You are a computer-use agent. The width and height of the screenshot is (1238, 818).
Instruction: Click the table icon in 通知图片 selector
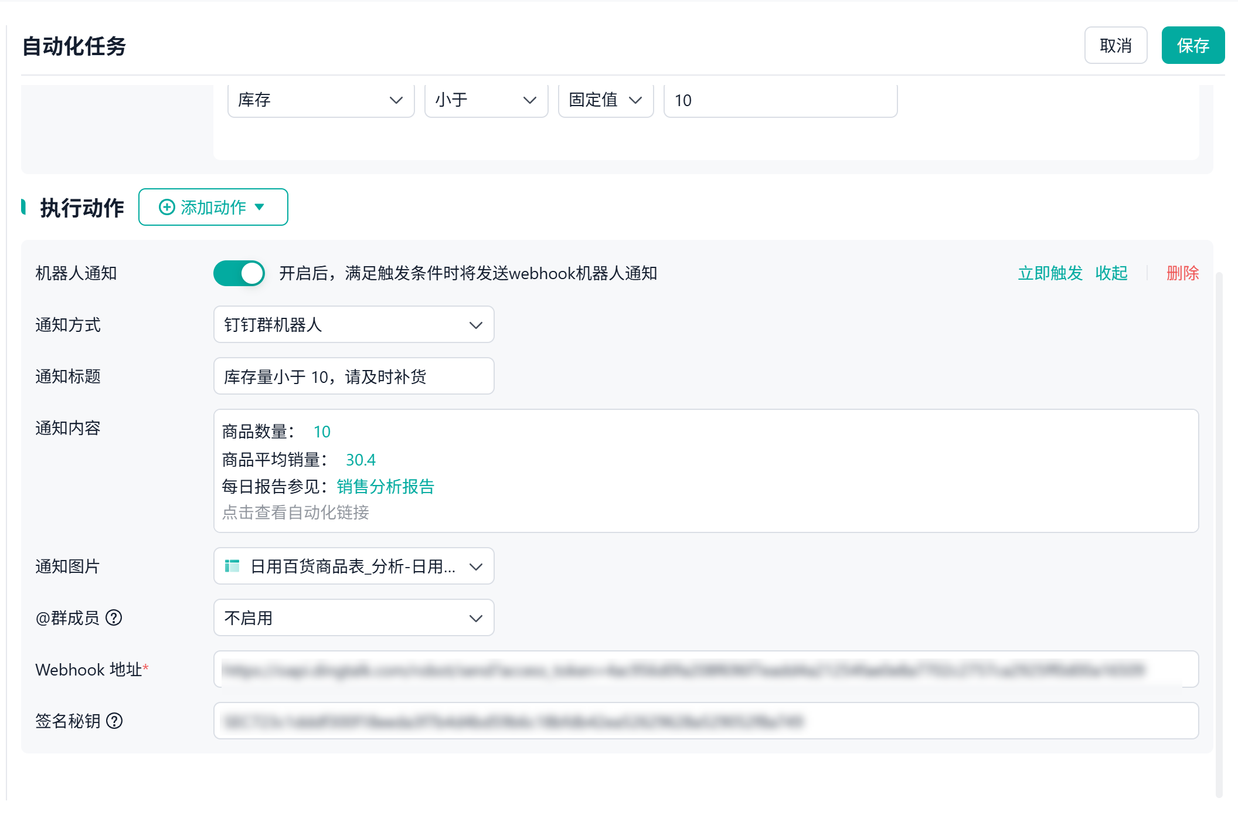click(232, 566)
